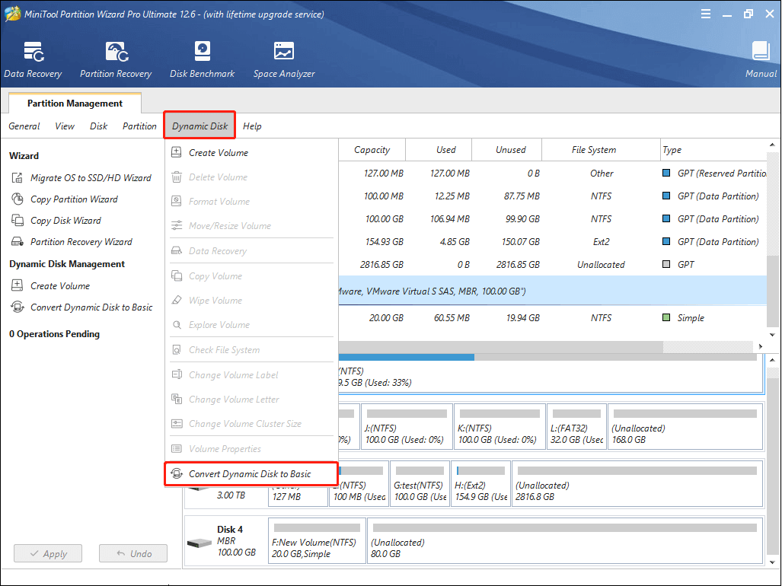
Task: Open the hamburger menu in title bar
Action: pos(706,14)
